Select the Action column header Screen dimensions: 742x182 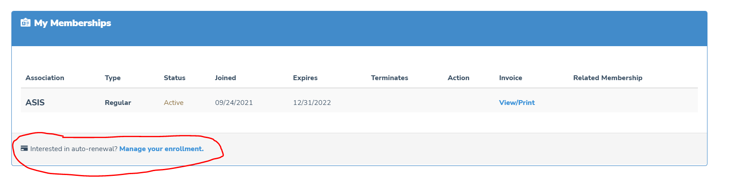458,78
